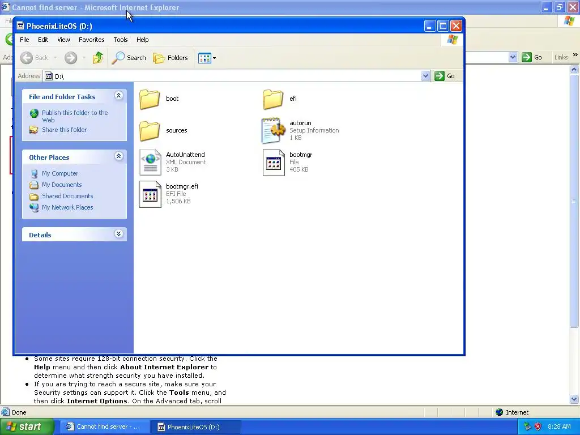Go to My Documents from Other Places
Viewport: 580px width, 435px height.
[x=62, y=185]
